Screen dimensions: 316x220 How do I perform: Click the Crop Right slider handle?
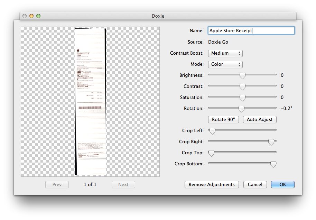271,142
